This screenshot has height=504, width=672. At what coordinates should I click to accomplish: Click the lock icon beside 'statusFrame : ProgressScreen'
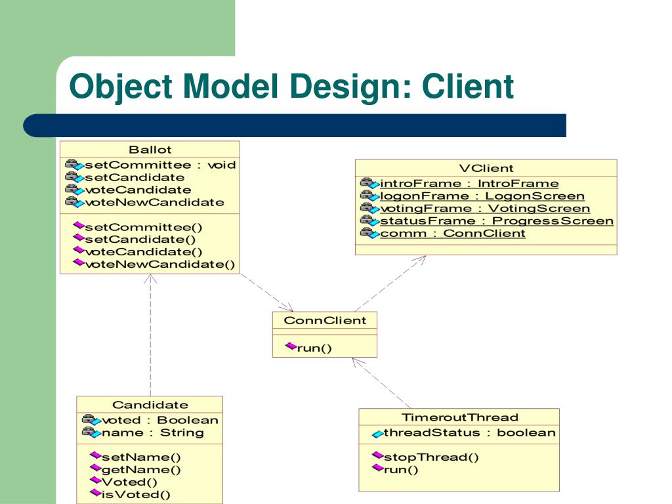370,220
